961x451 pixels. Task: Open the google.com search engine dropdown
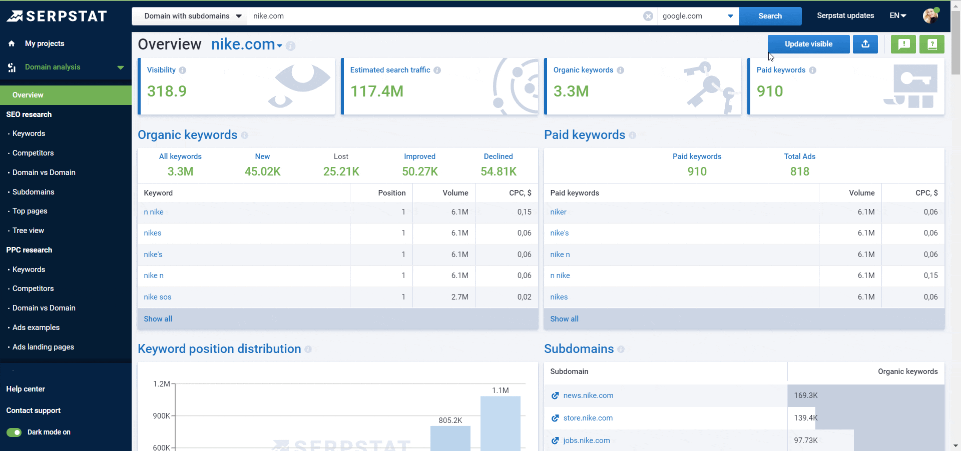(x=698, y=16)
